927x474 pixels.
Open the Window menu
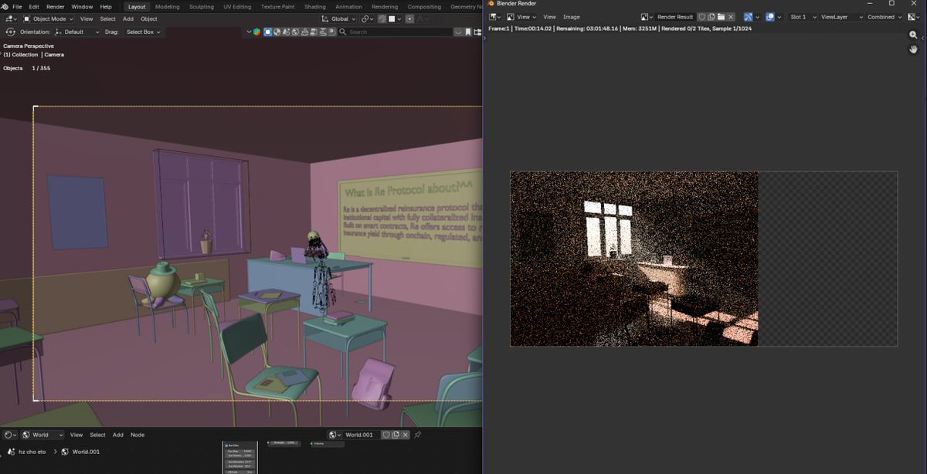(x=82, y=6)
